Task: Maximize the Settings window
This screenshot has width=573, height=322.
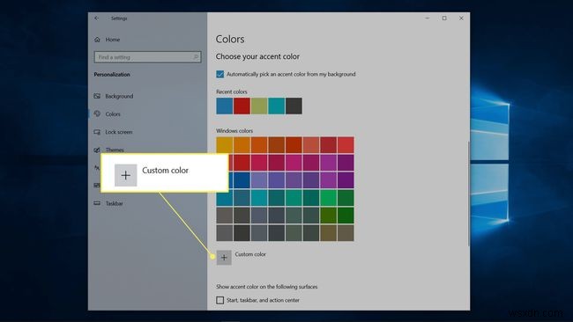Action: point(444,18)
